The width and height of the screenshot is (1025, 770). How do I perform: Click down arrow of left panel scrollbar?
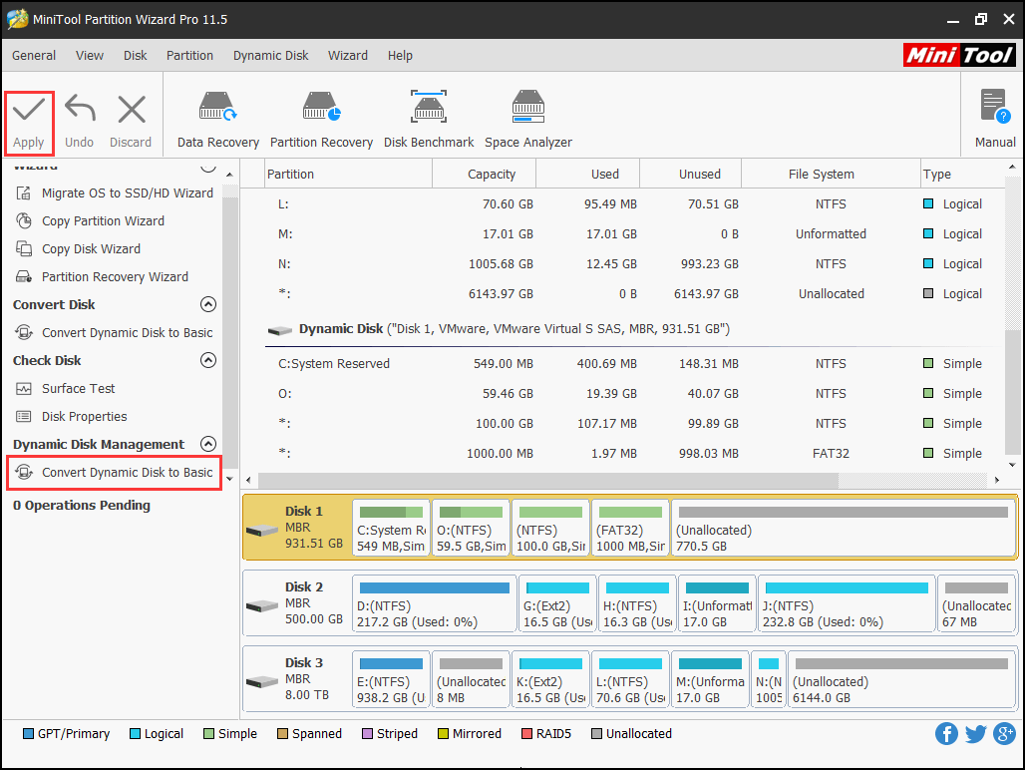point(229,479)
